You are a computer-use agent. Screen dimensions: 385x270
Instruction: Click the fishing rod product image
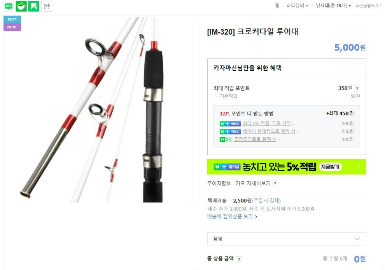[98, 110]
